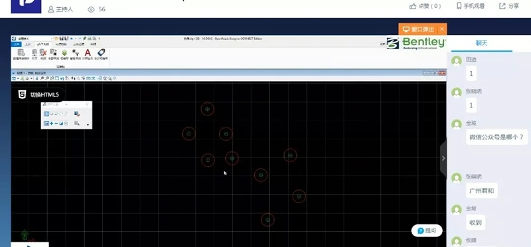Viewport: 531px width, 247px height.
Task: Click the open folder icon in quick access toolbar
Action: [57, 39]
